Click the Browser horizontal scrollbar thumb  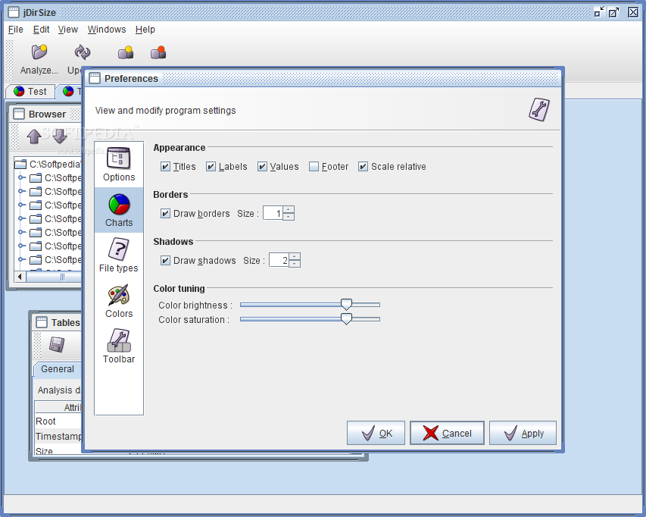(54, 277)
